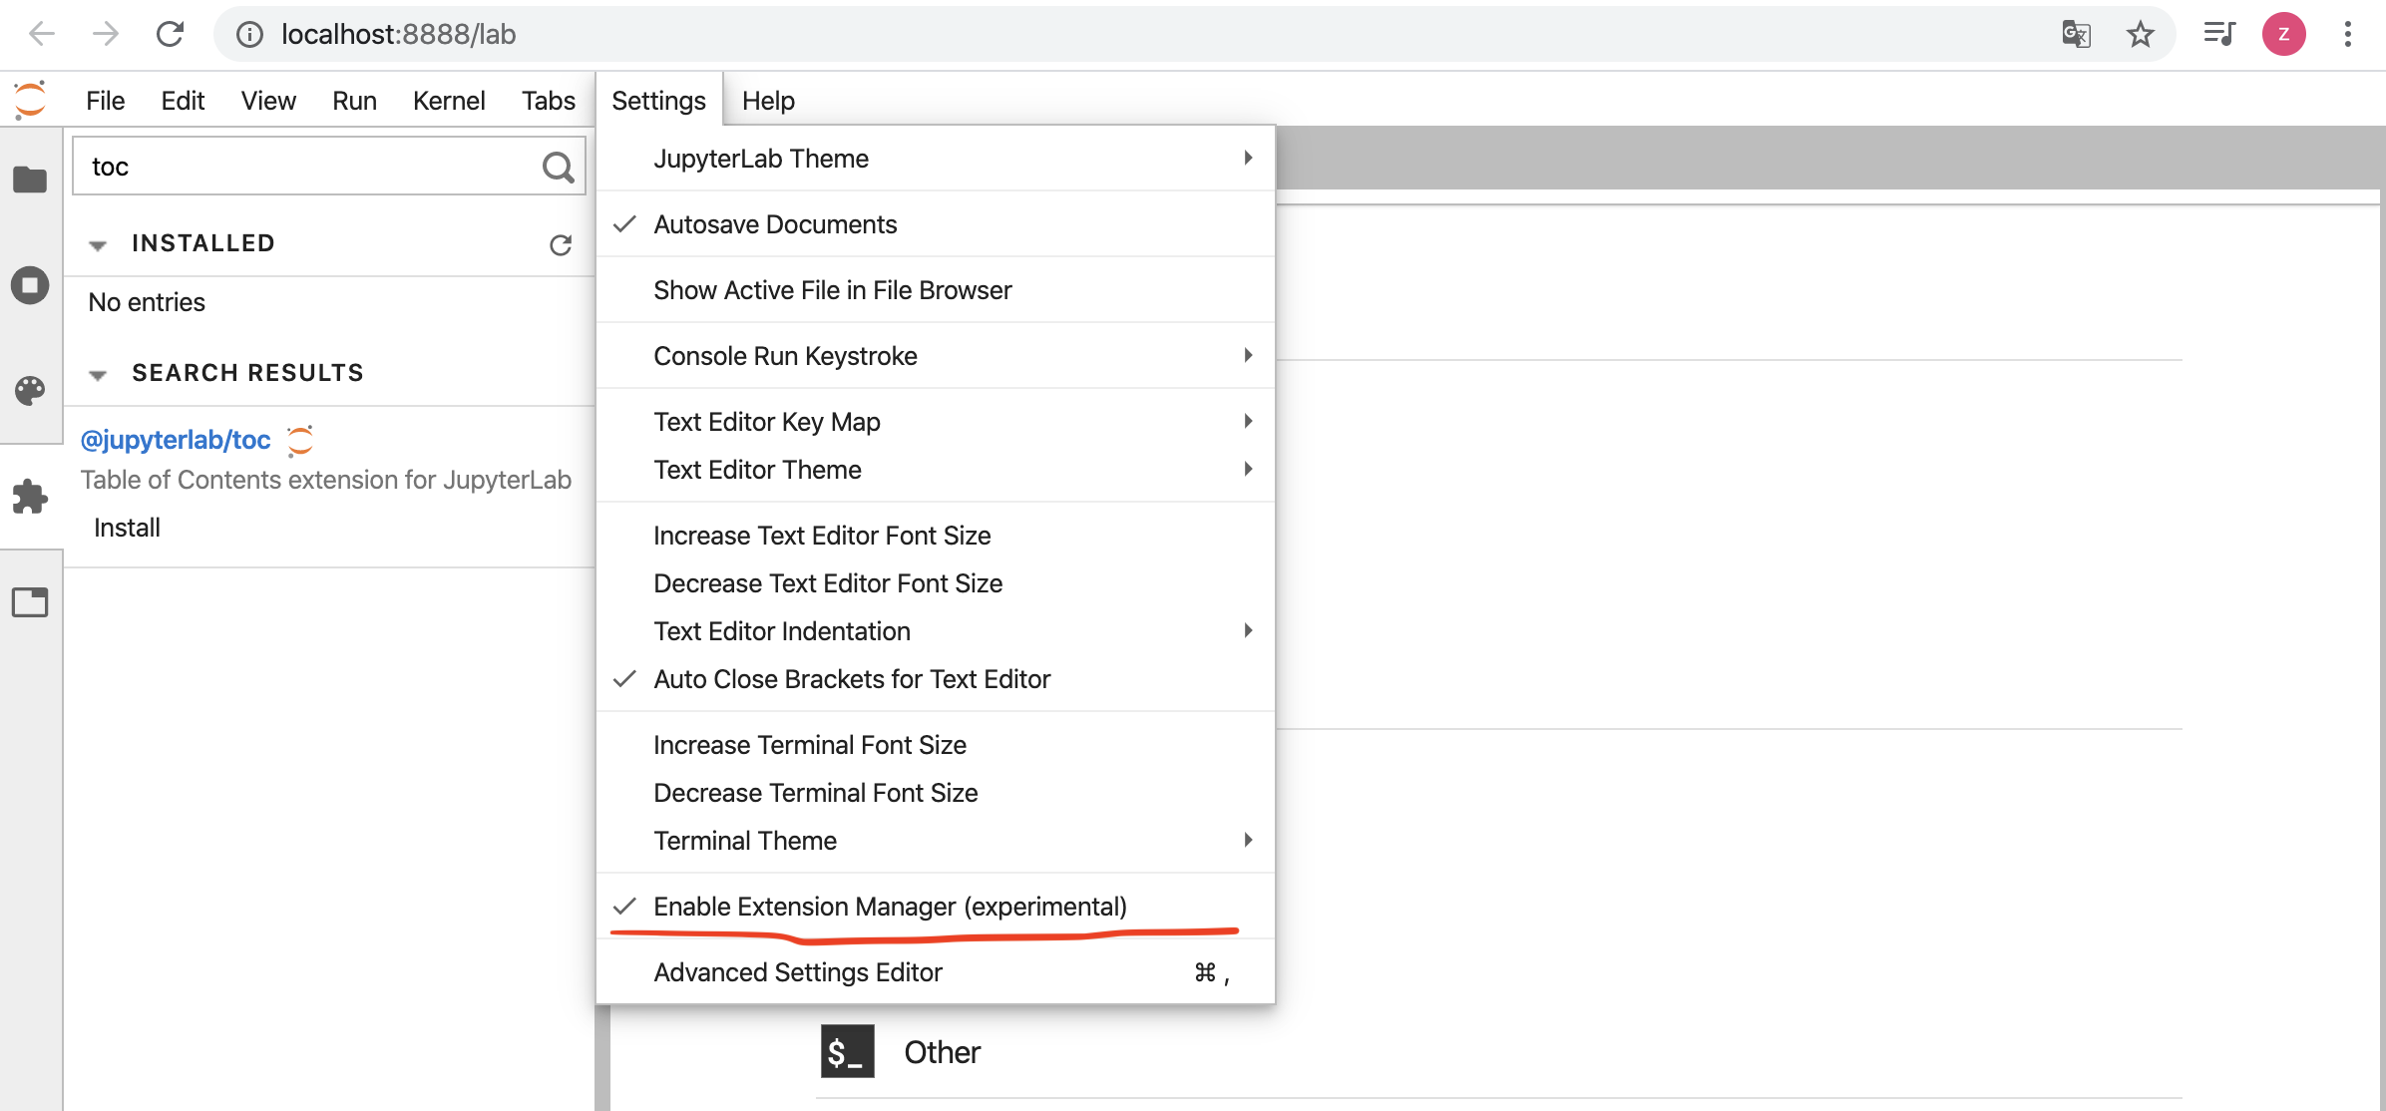Collapse the INSTALLED section

tap(98, 244)
